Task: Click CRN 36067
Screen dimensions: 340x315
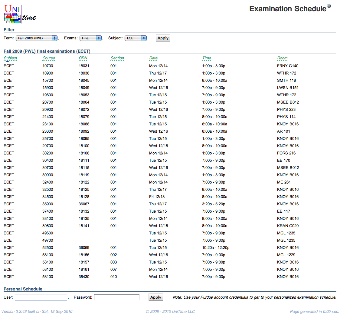Action: pyautogui.click(x=84, y=204)
